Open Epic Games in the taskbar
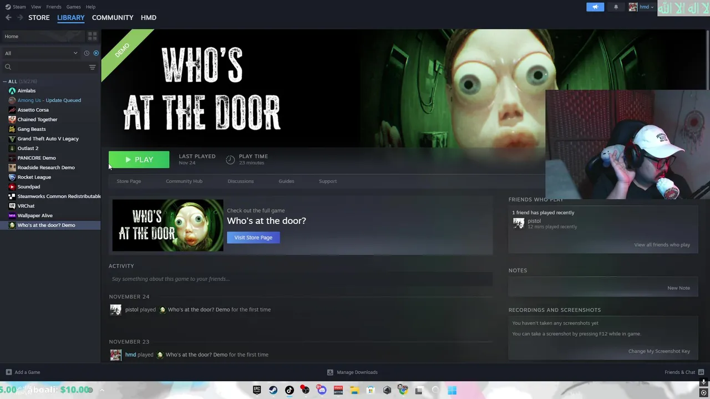Image resolution: width=710 pixels, height=399 pixels. tap(257, 390)
